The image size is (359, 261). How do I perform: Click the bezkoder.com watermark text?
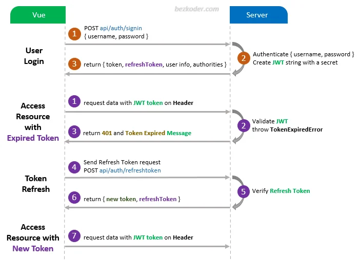[x=196, y=9]
